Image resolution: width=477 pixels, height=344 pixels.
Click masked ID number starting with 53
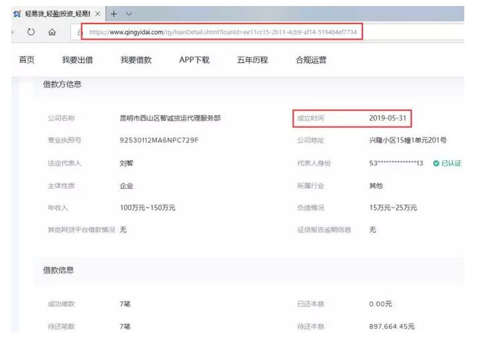pos(396,164)
